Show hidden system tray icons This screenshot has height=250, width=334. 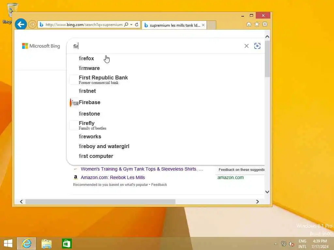pyautogui.click(x=276, y=244)
